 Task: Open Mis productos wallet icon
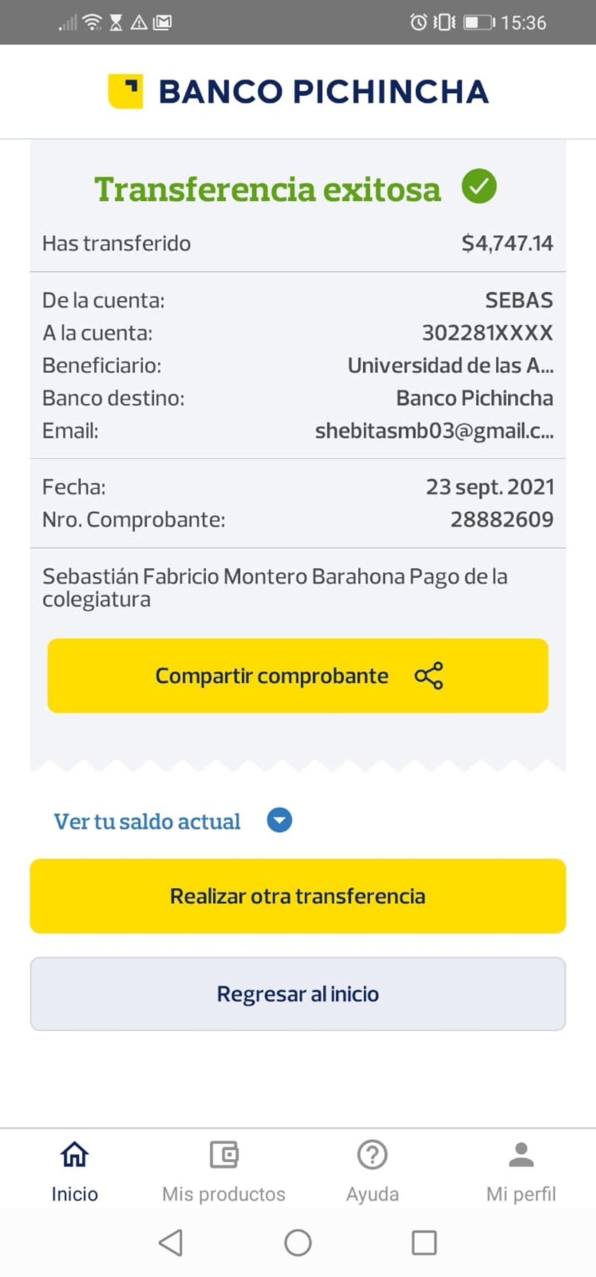pyautogui.click(x=223, y=1154)
